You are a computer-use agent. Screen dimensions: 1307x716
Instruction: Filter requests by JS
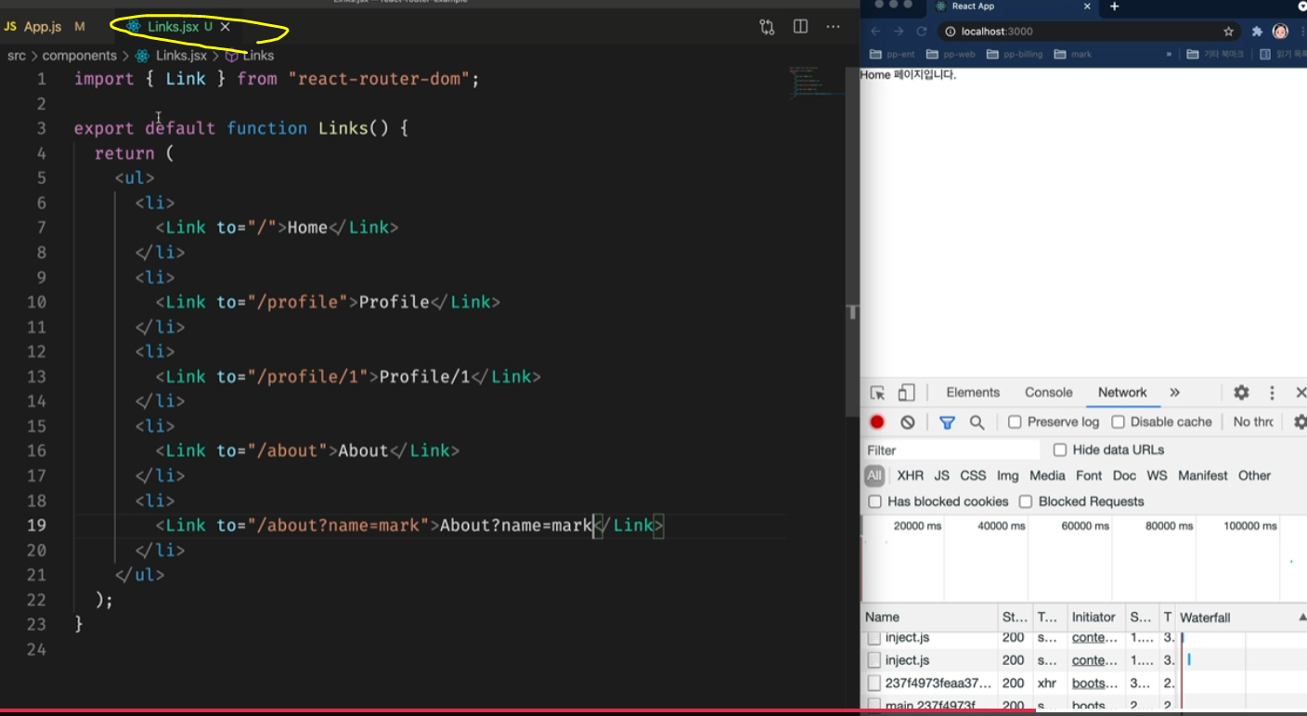pyautogui.click(x=941, y=475)
